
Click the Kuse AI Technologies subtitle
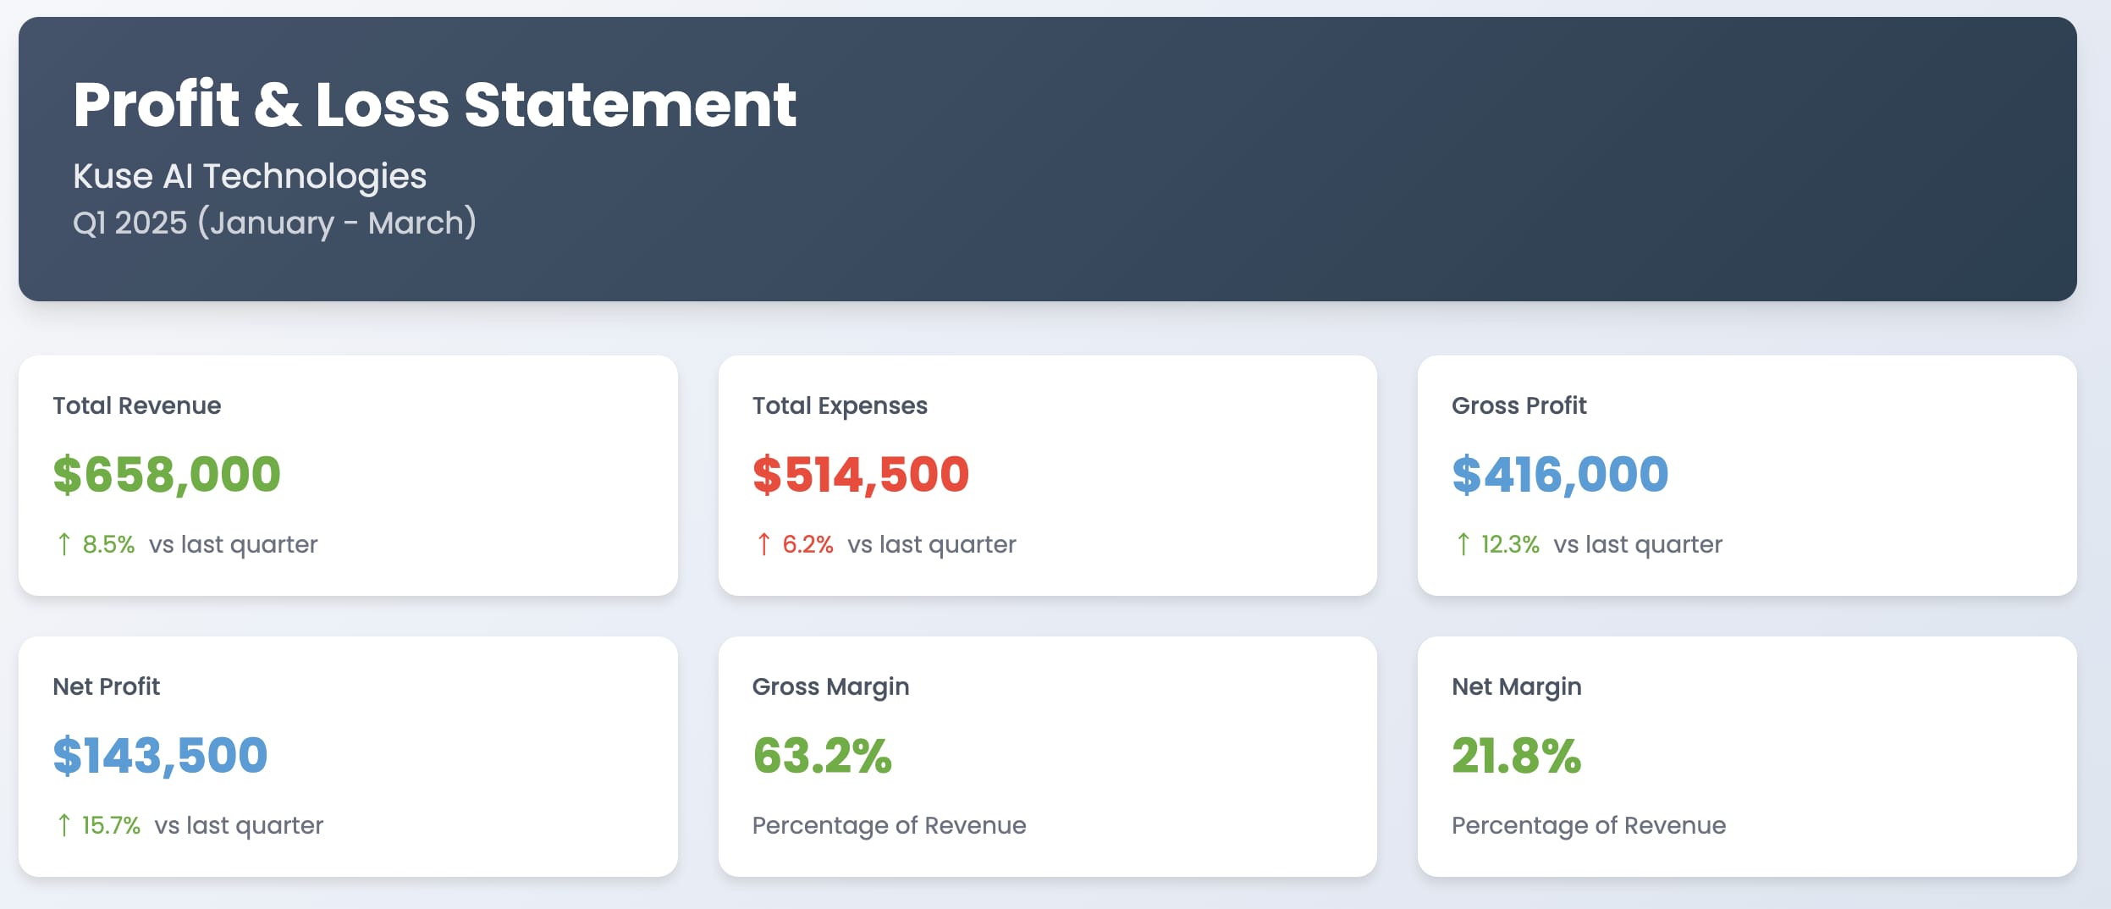(250, 176)
